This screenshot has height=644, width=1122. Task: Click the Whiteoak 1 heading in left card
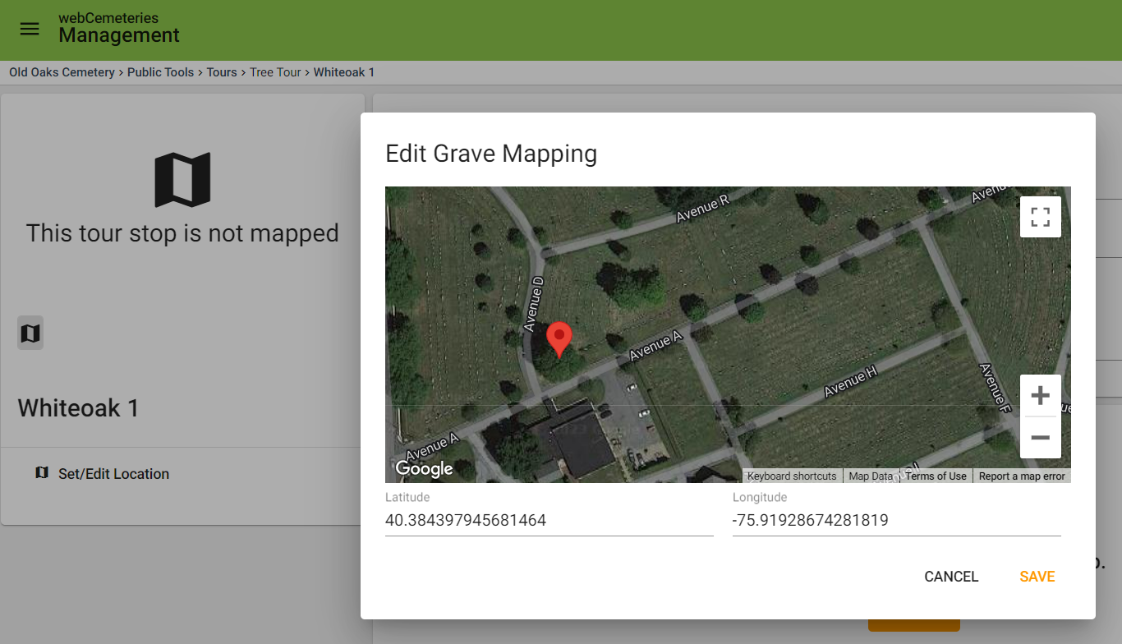tap(79, 408)
